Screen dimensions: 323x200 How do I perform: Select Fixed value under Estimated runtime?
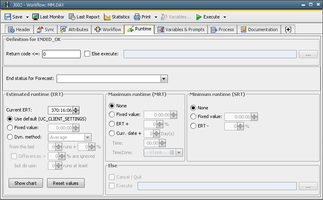(10, 127)
